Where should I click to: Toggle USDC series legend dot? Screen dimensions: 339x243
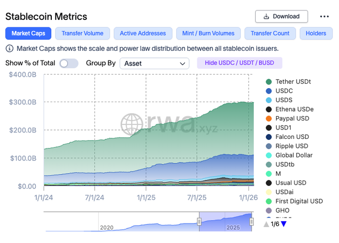point(269,91)
